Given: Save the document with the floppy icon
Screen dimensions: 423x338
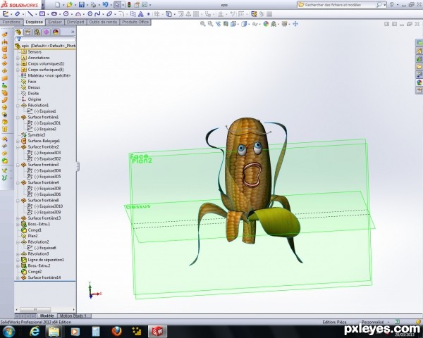Looking at the screenshot, I should (x=82, y=5).
